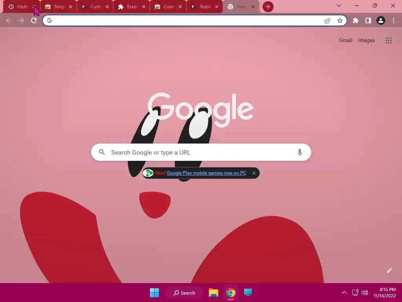Expand the tab search chevron

coord(339,6)
